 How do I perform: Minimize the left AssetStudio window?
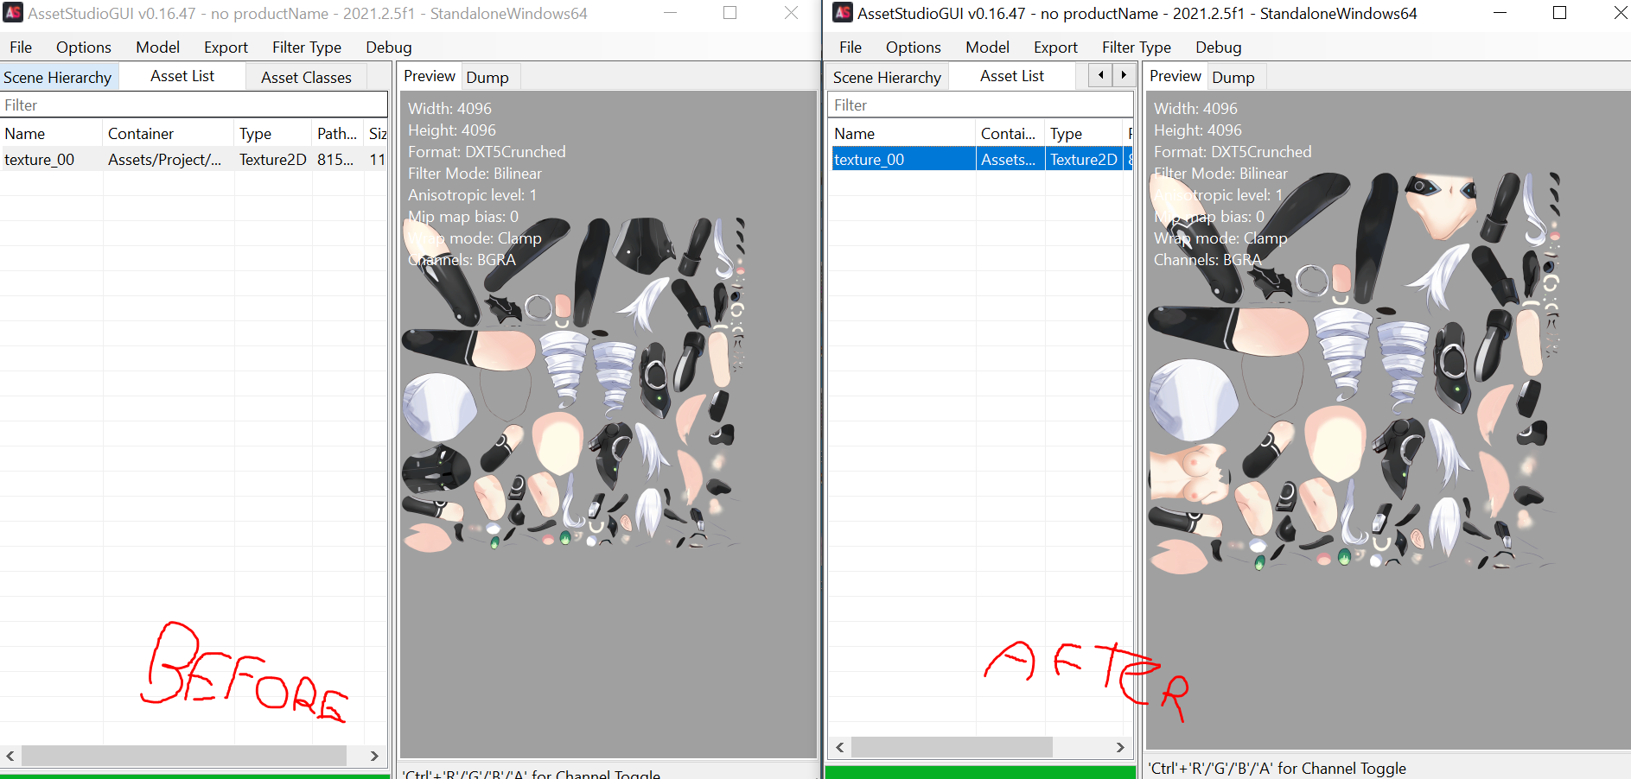pos(670,13)
